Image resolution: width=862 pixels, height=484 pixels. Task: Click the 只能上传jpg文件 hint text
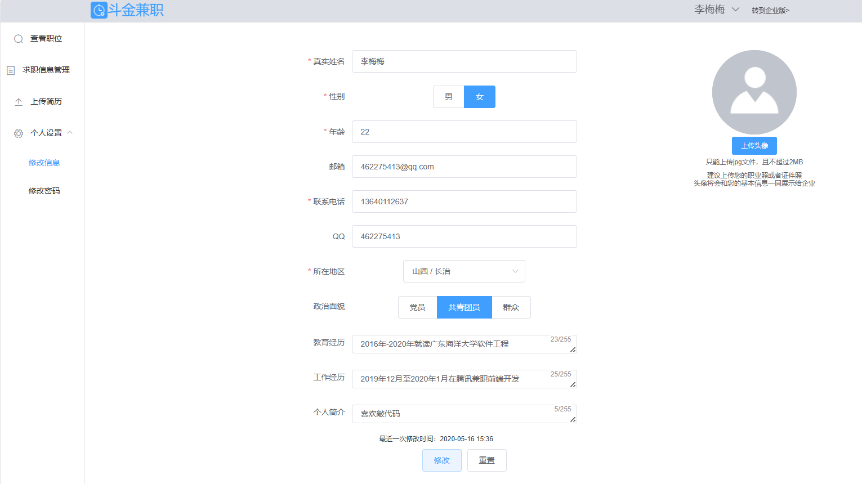coord(754,162)
